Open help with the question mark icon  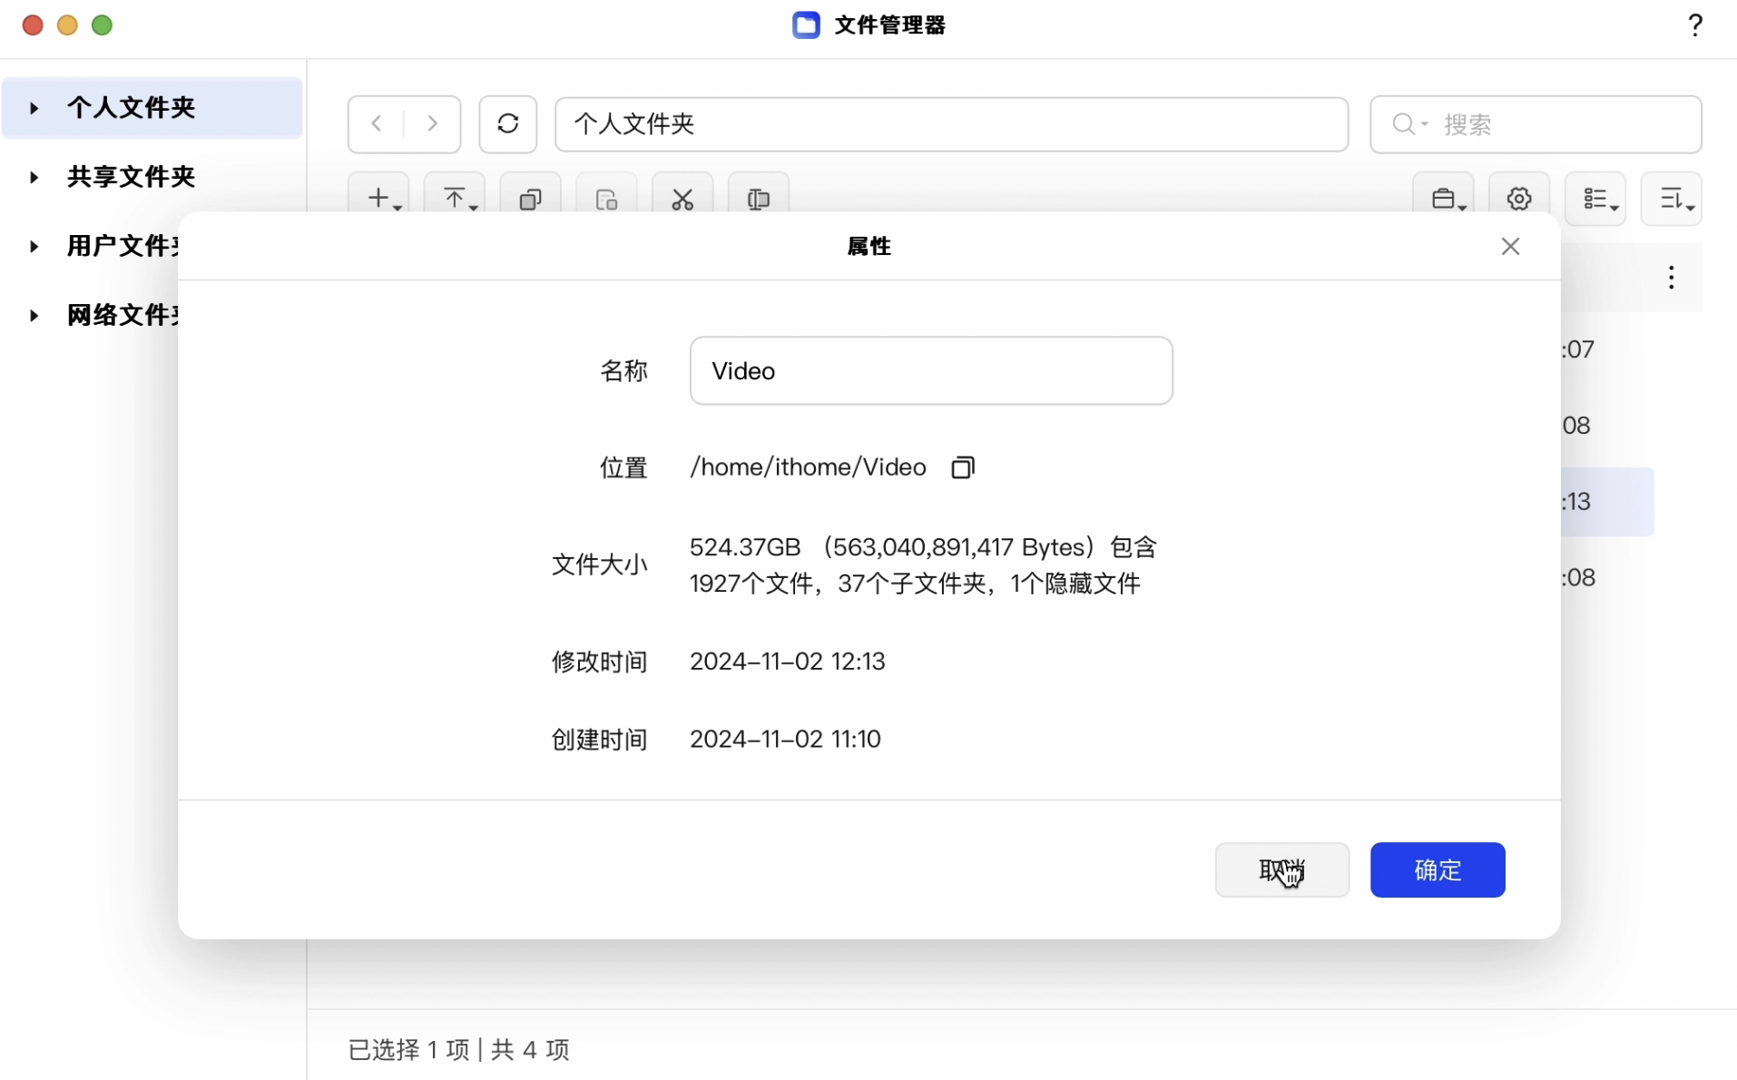(1694, 25)
